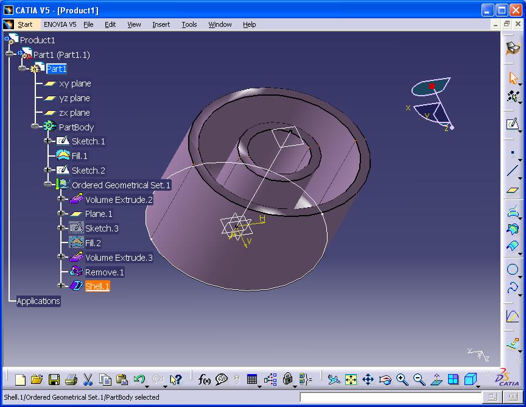Select the Zoom Out tool
Screen dimensions: 526x407
[x=419, y=380]
